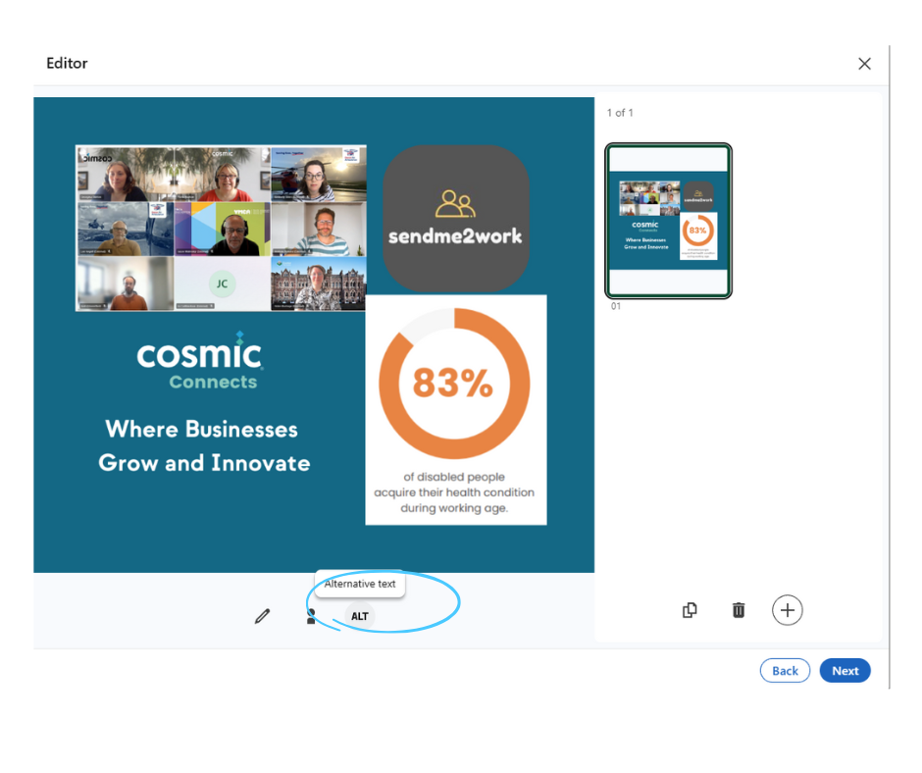The width and height of the screenshot is (922, 773).
Task: Close the Editor dialog
Action: (864, 64)
